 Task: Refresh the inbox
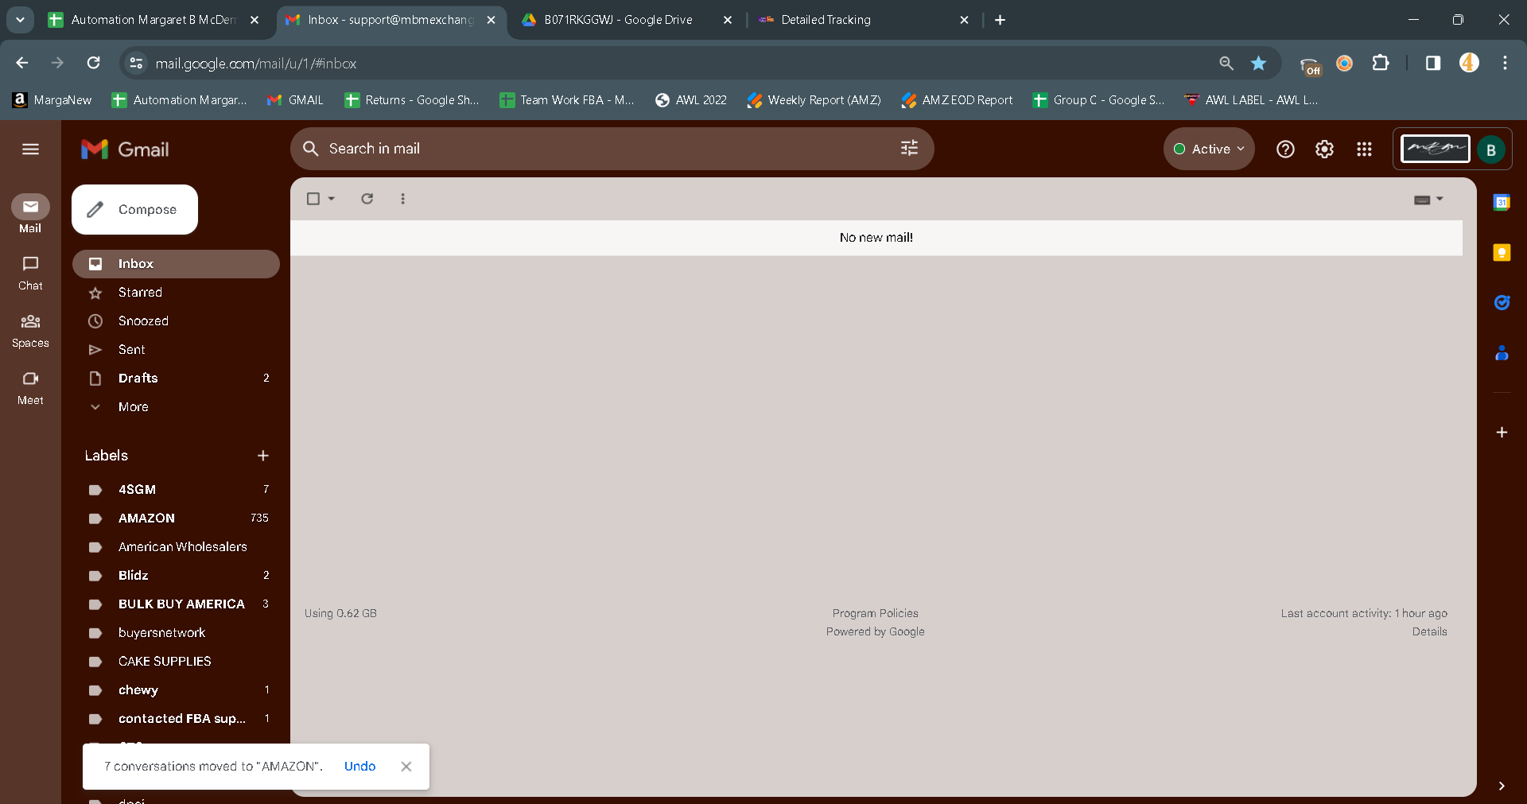367,199
